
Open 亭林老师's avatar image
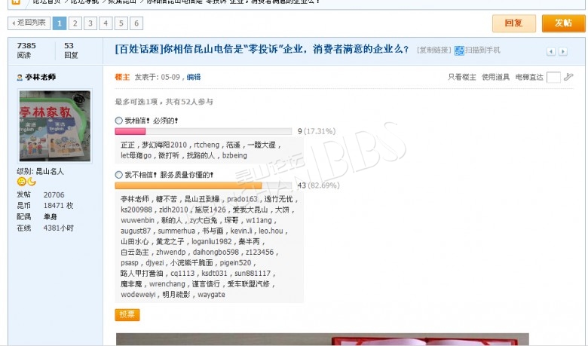tap(54, 126)
